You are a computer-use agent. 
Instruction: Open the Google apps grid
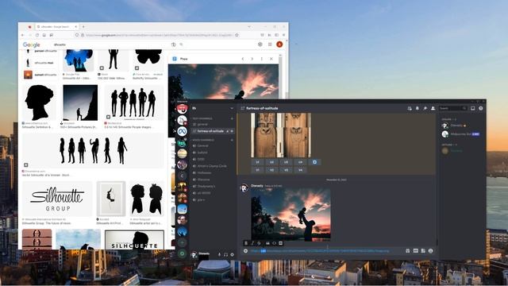point(270,44)
